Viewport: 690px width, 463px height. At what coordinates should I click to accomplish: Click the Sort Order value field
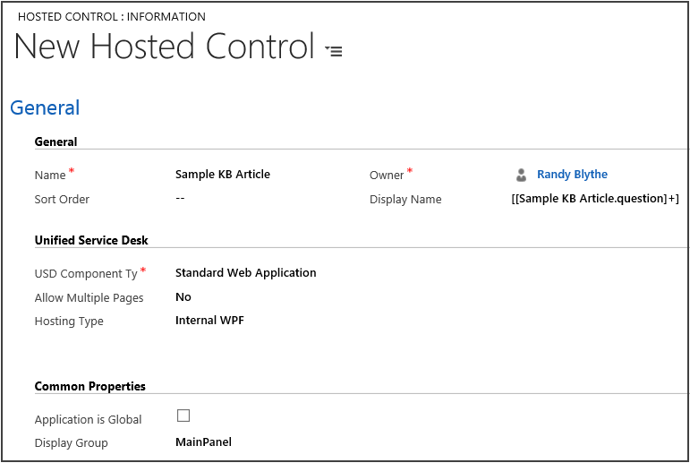180,198
